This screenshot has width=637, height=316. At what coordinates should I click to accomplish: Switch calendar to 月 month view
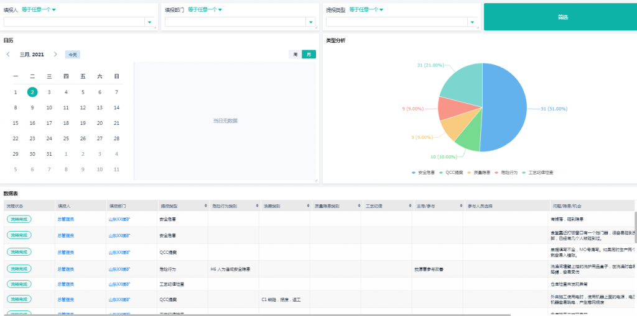tap(309, 55)
